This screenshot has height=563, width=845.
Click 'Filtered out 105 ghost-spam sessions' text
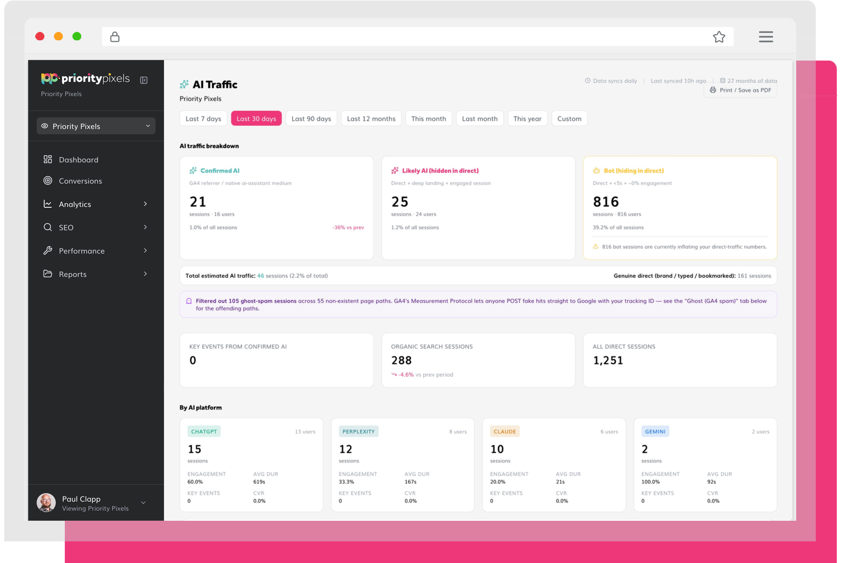246,301
